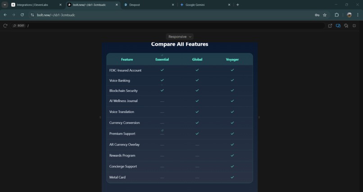Click Voyager checkmark for Rewards Program

click(x=232, y=155)
